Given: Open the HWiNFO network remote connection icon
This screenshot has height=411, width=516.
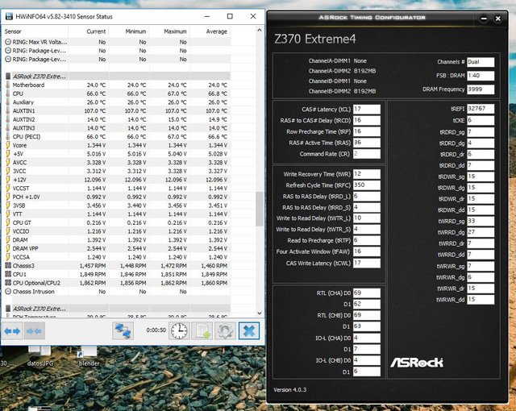Looking at the screenshot, I should click(123, 330).
